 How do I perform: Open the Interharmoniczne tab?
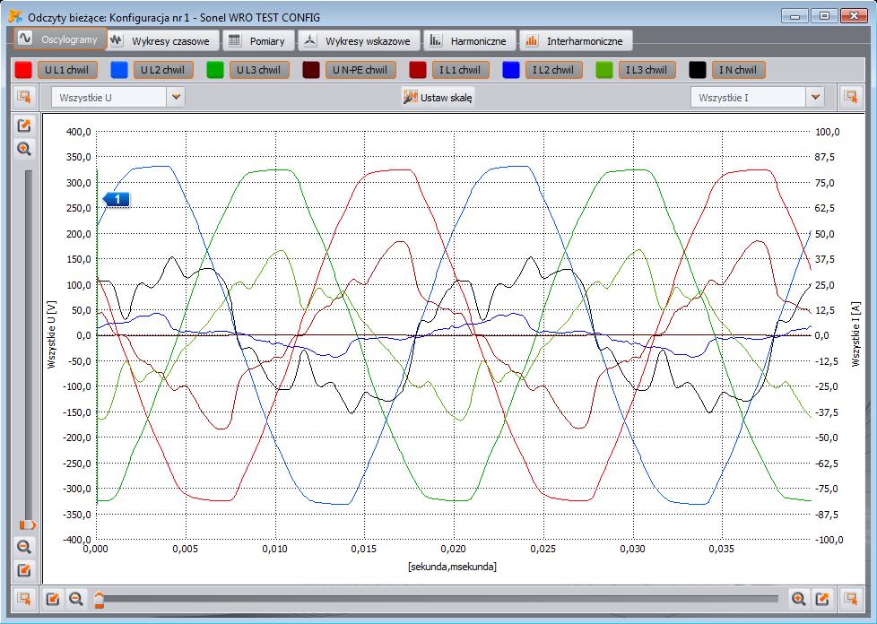[576, 41]
